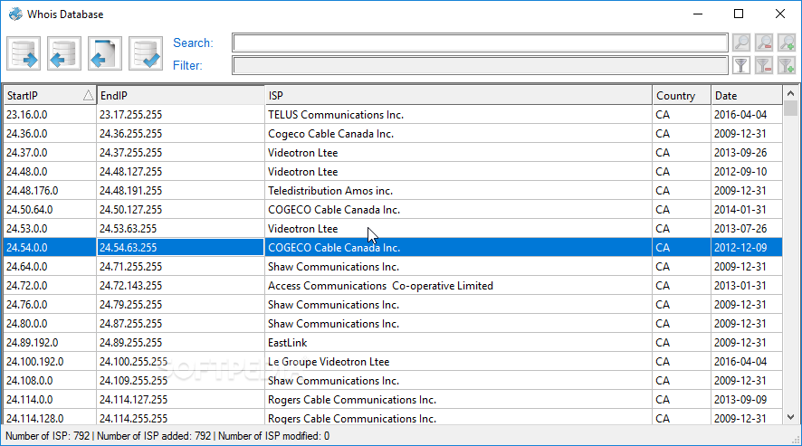Click the Whois Database globe title icon
802x446 pixels.
(x=16, y=14)
